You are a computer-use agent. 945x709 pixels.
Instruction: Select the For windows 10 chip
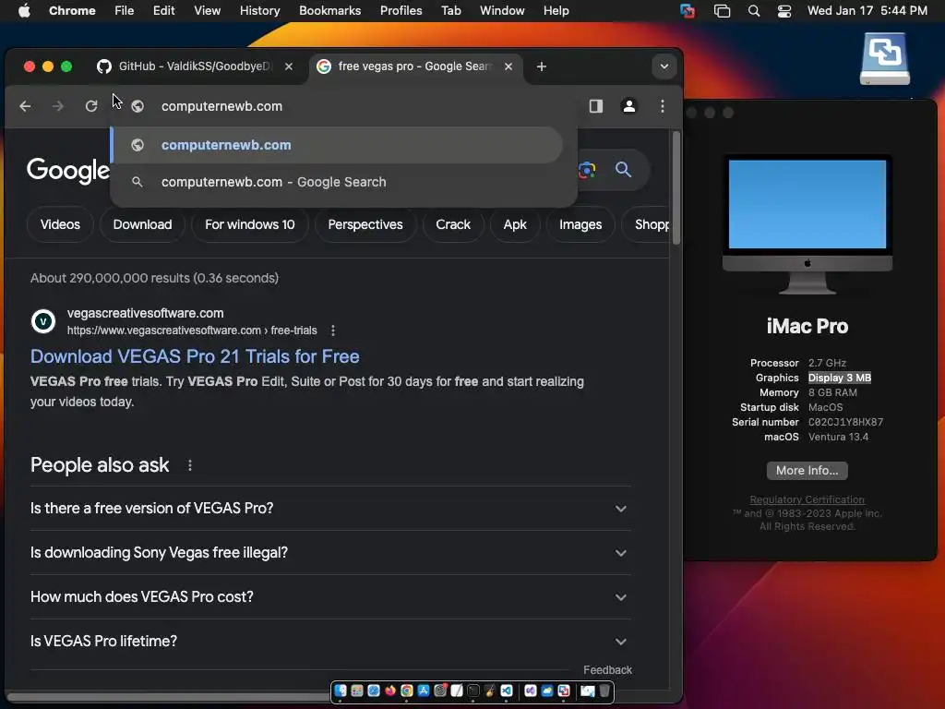point(249,224)
